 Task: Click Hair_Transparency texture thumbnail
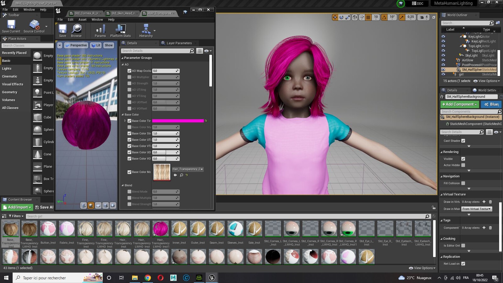click(162, 172)
